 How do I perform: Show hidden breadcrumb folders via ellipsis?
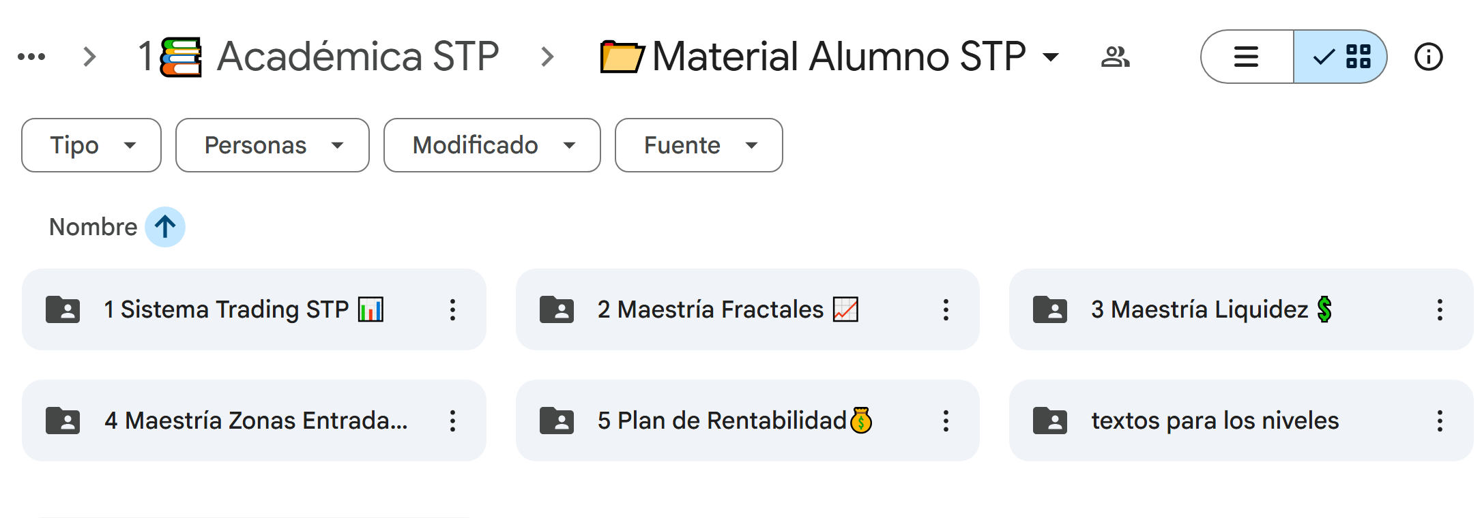[x=31, y=57]
